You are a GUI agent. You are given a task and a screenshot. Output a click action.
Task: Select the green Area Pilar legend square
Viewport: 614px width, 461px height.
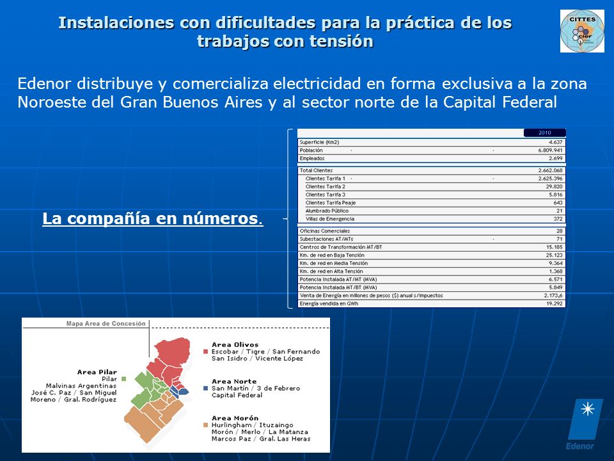[x=123, y=379]
